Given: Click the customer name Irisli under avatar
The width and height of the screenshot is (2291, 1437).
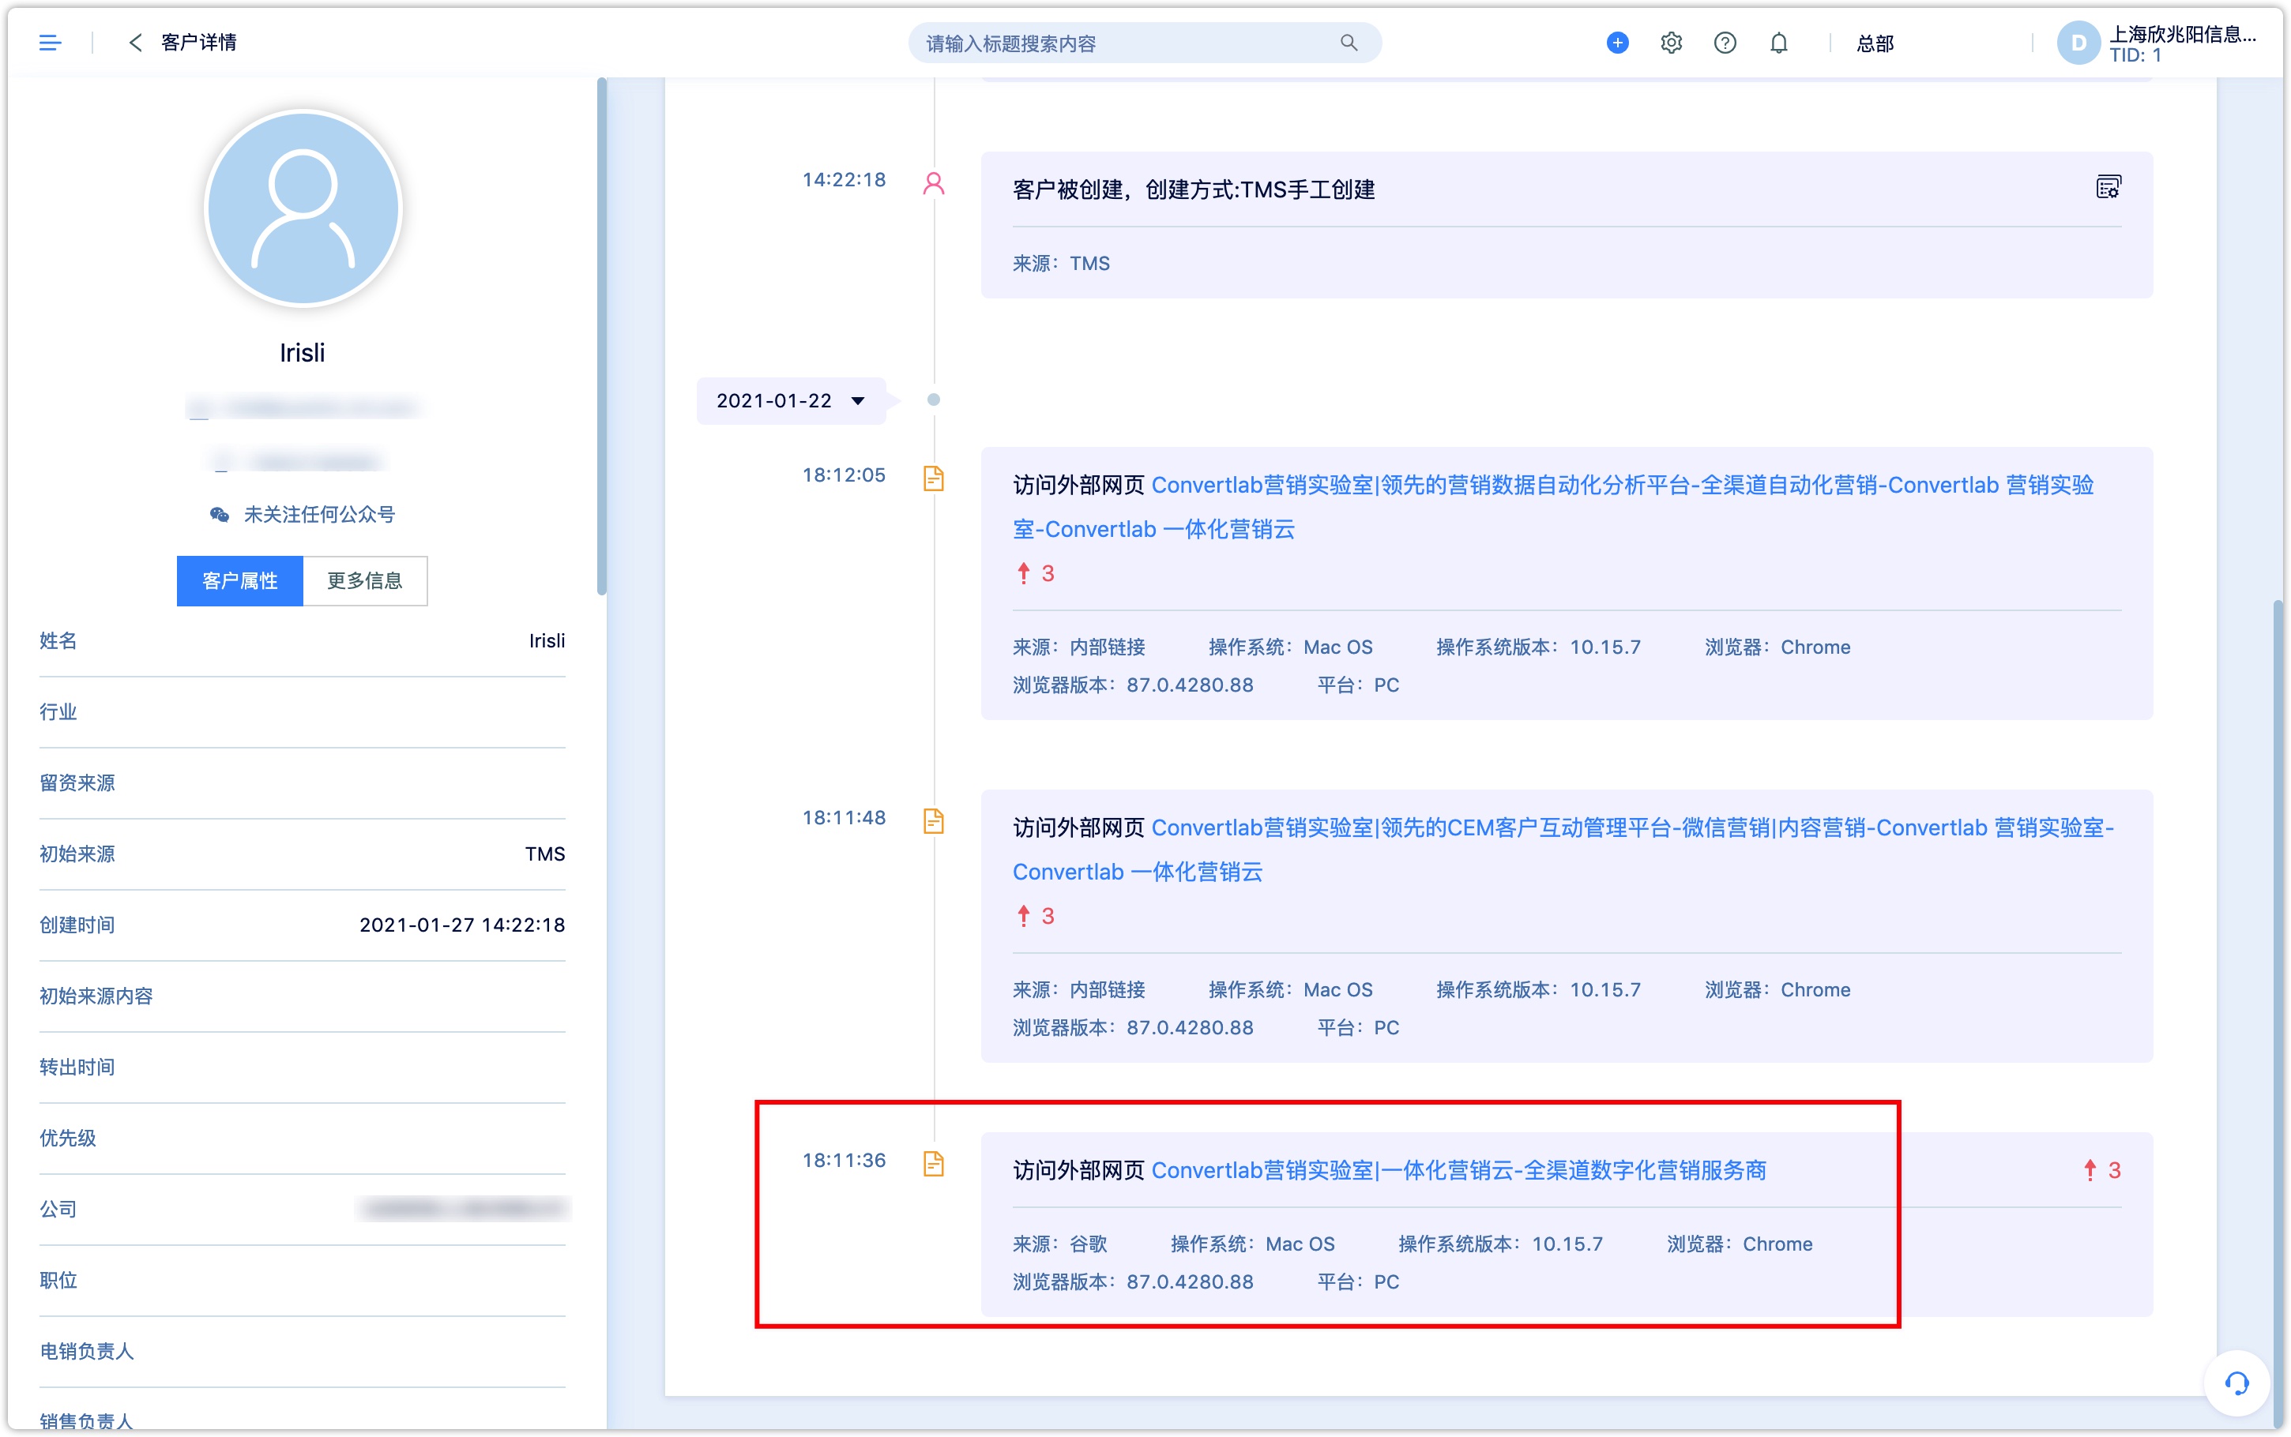Looking at the screenshot, I should point(303,353).
